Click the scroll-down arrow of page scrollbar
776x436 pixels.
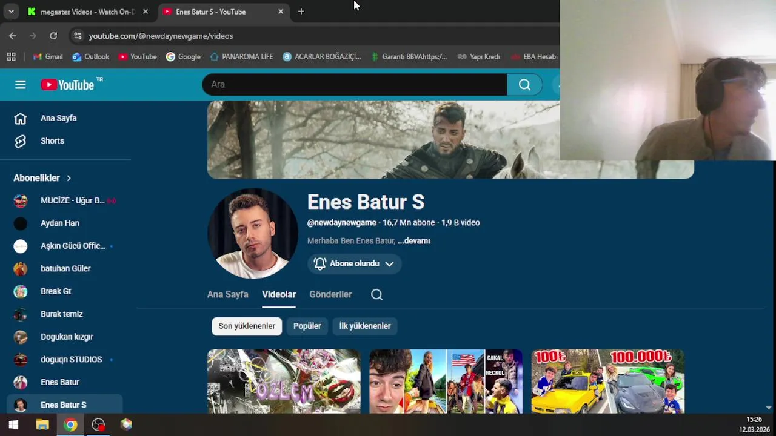(x=769, y=408)
